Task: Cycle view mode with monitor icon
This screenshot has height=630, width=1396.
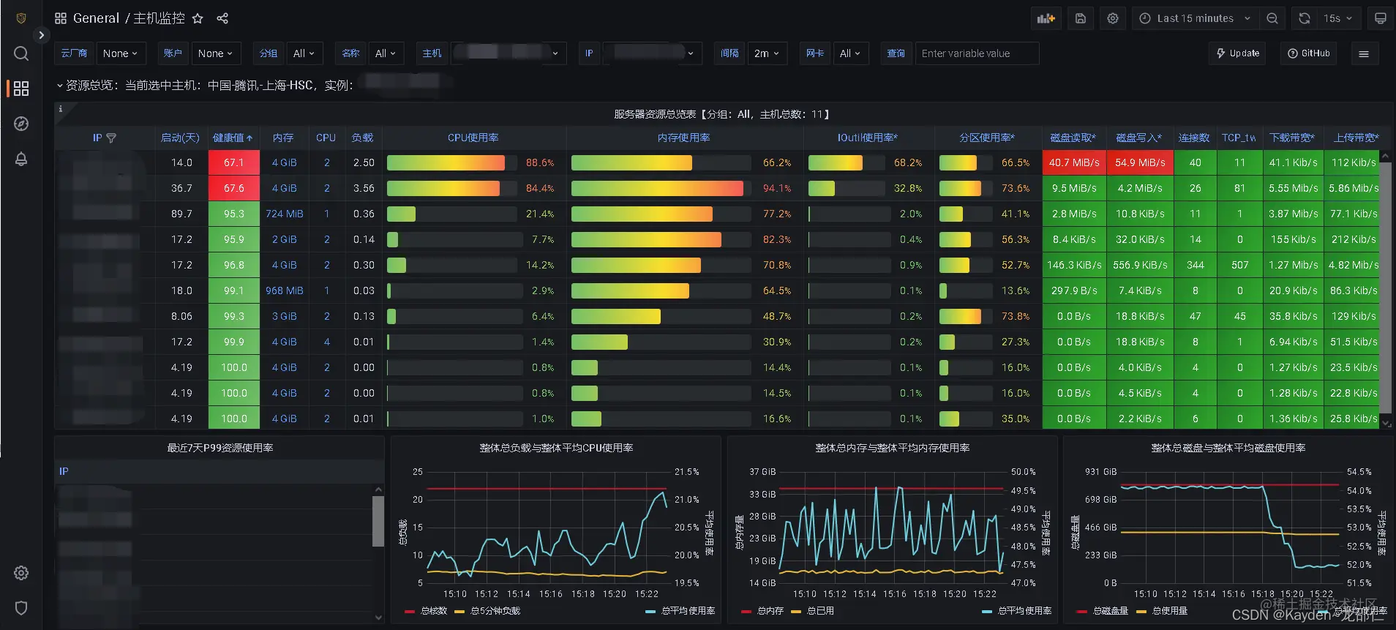Action: tap(1380, 18)
